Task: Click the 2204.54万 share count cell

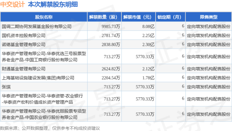Action: point(111,78)
